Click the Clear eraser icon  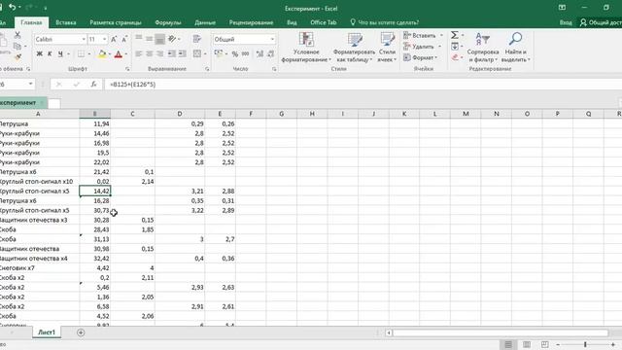coord(455,57)
